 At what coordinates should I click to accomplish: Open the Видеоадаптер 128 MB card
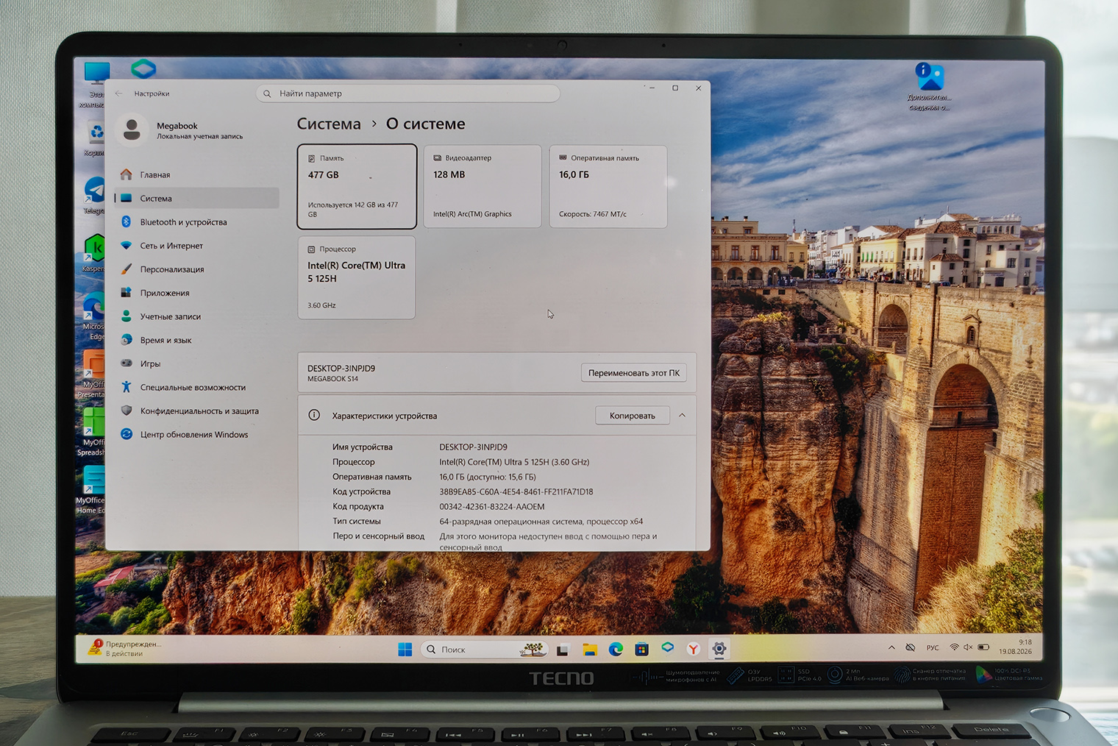(x=483, y=187)
